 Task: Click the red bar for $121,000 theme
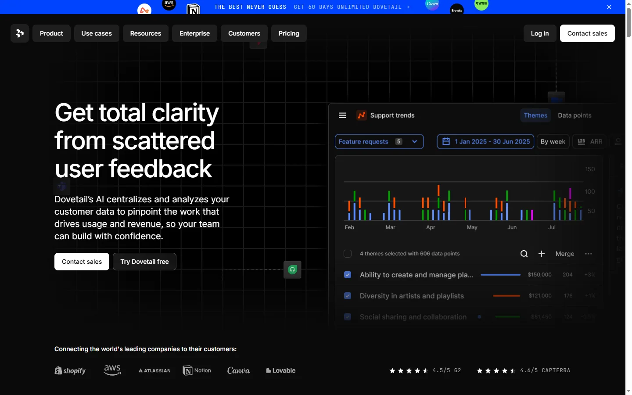[x=506, y=296]
